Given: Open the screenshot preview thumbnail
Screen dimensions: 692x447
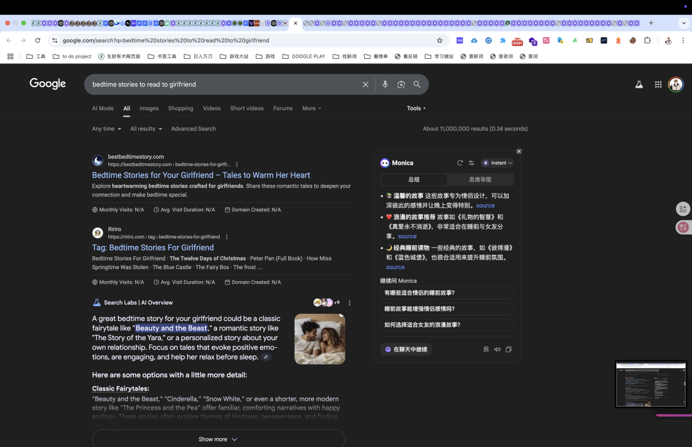Looking at the screenshot, I should click(x=651, y=384).
